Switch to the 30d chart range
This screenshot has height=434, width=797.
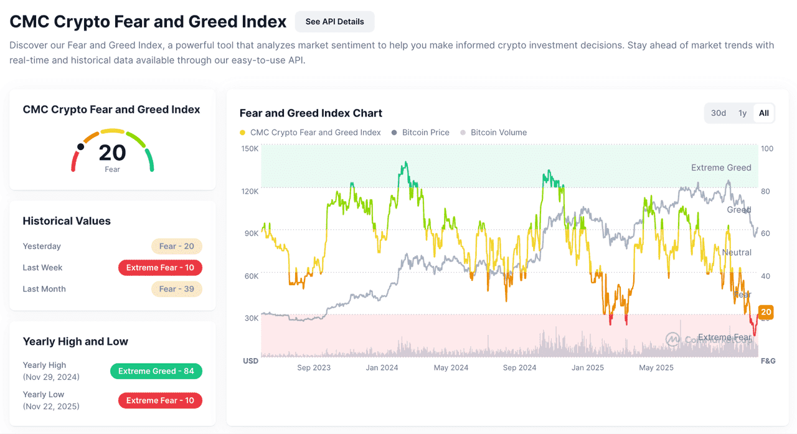point(718,113)
